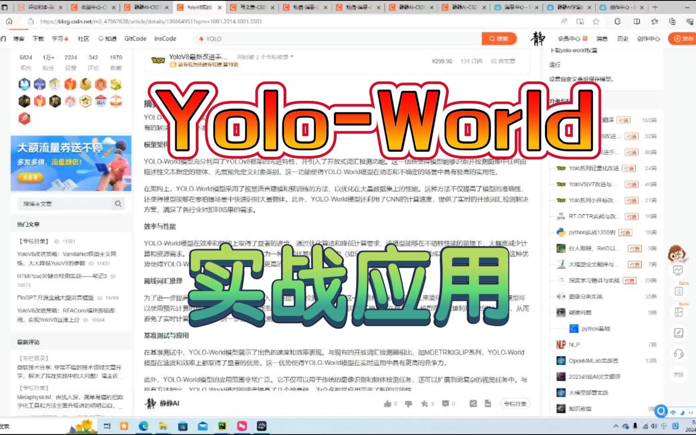Click the share icon in article toolbar
Screen dimensions: 696x435
click(x=473, y=404)
